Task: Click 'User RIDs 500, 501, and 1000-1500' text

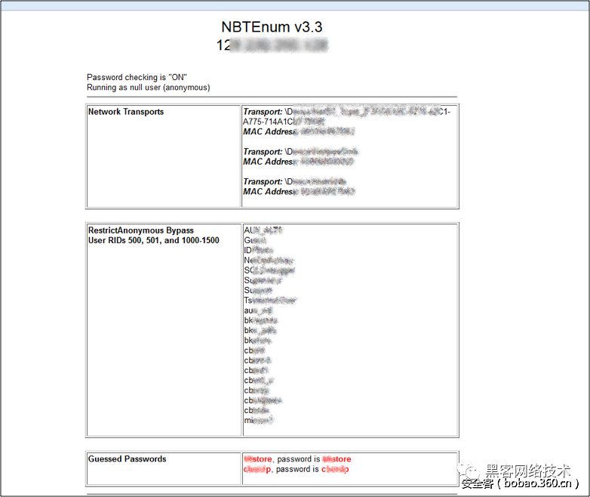Action: tap(153, 240)
